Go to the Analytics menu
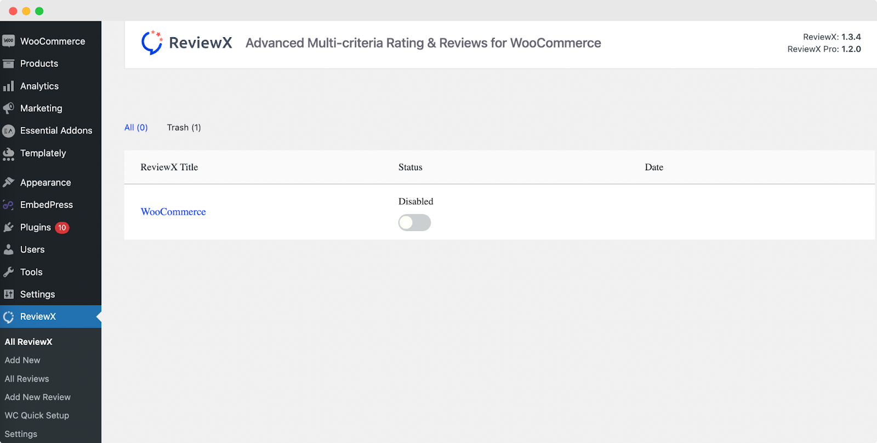The height and width of the screenshot is (443, 877). pyautogui.click(x=39, y=86)
